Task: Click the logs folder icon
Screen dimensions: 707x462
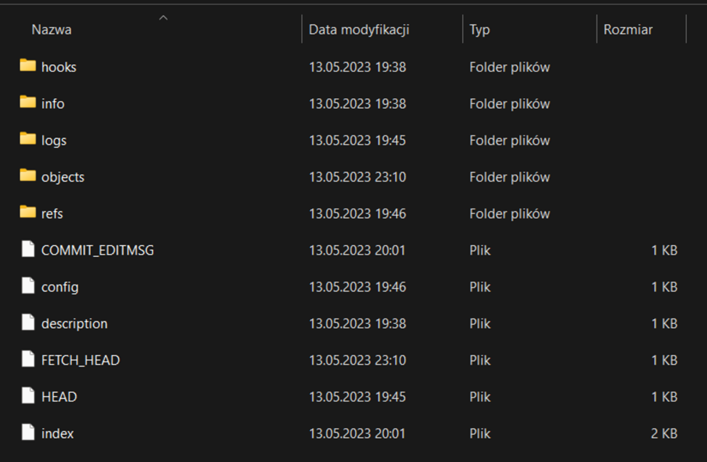Action: pos(28,139)
